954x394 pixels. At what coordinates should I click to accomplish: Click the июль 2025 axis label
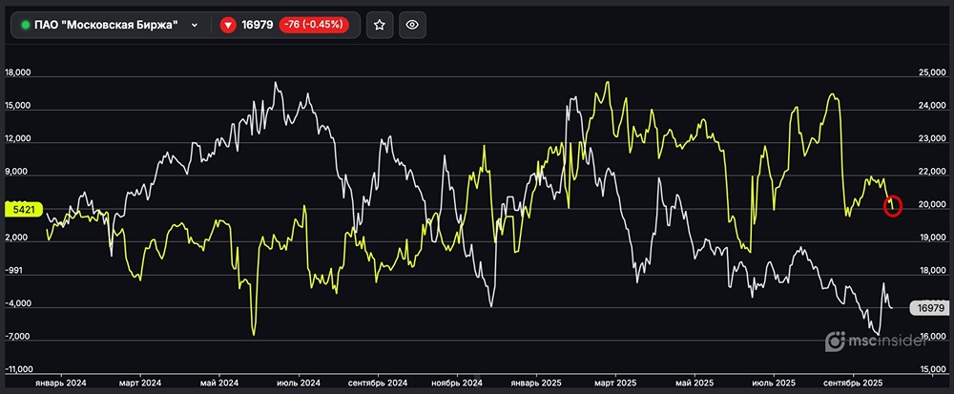point(774,384)
